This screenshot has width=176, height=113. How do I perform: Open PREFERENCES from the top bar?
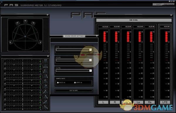169,4
